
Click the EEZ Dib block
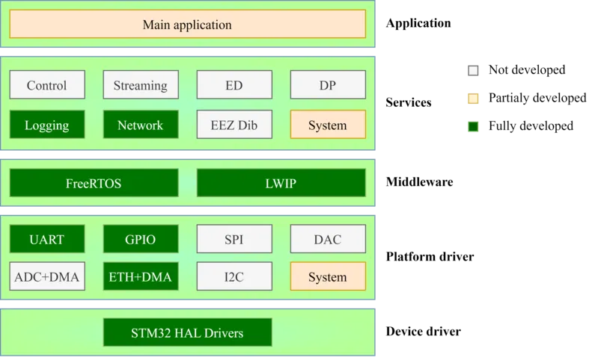(x=234, y=125)
